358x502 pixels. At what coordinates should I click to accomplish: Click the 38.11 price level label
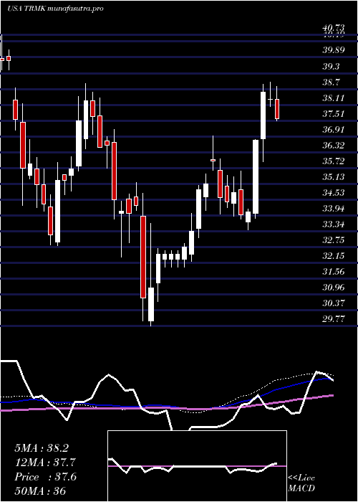point(334,98)
